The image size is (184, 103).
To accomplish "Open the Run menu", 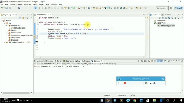I will point(47,5).
